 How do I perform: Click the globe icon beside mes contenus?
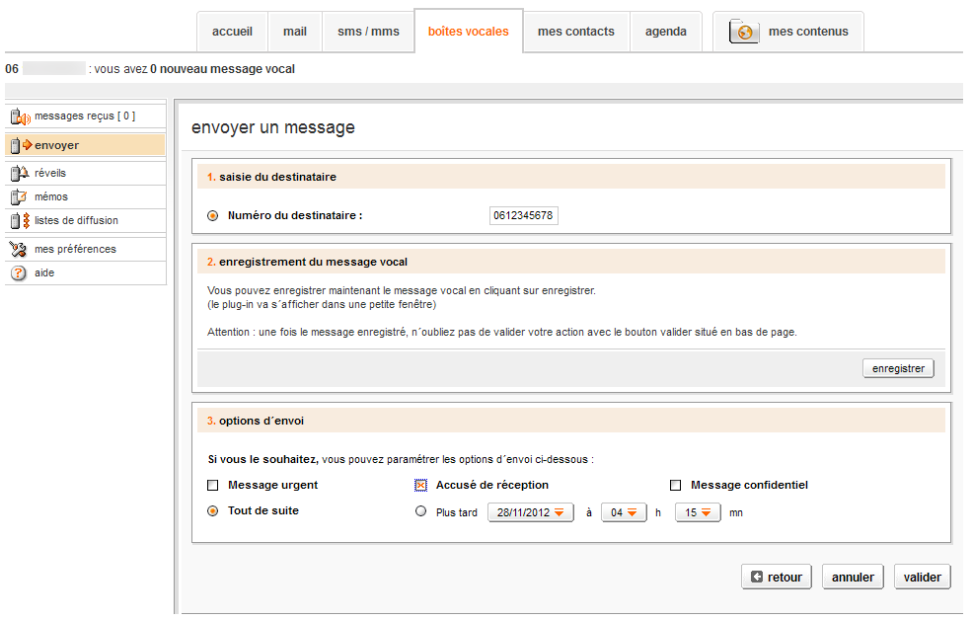(x=741, y=31)
